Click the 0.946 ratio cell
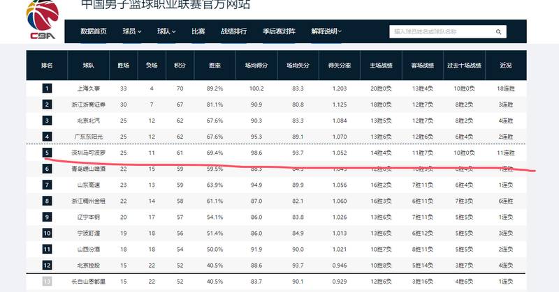Screen dimensions: 559x292 pos(340,266)
